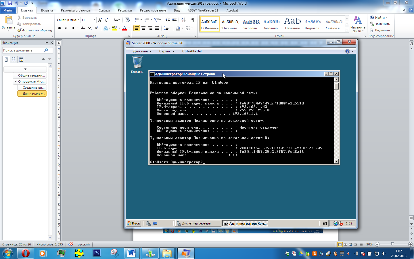The image size is (414, 259).
Task: Apply the Название style
Action: [x=292, y=24]
